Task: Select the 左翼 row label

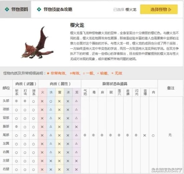Action: [6, 144]
